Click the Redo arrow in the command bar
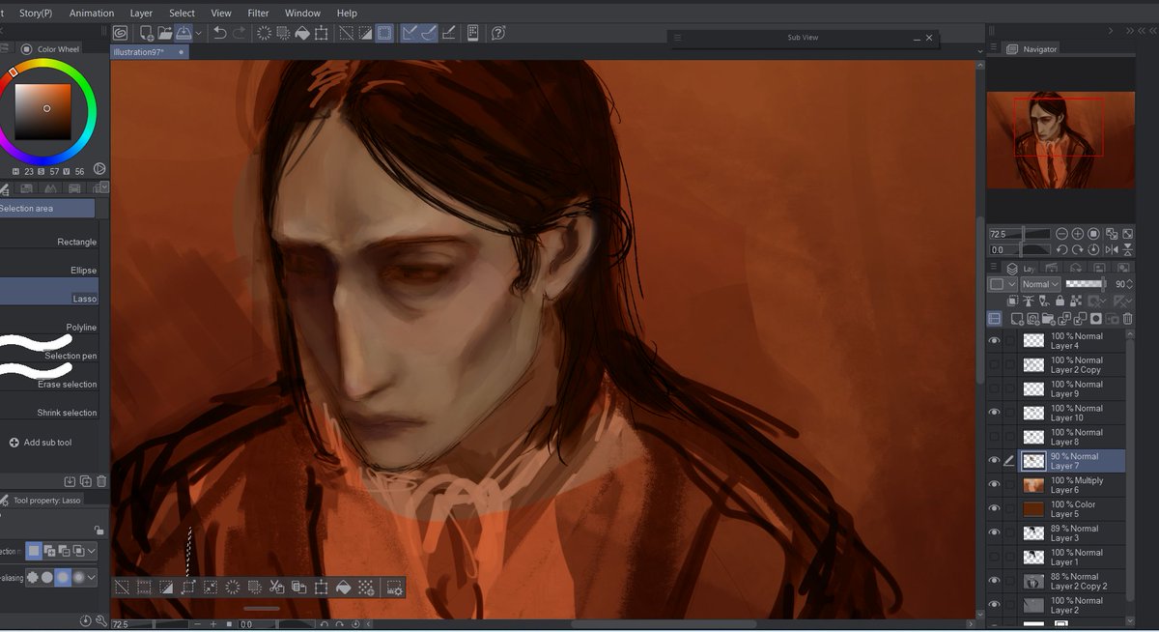This screenshot has width=1159, height=632. tap(240, 33)
